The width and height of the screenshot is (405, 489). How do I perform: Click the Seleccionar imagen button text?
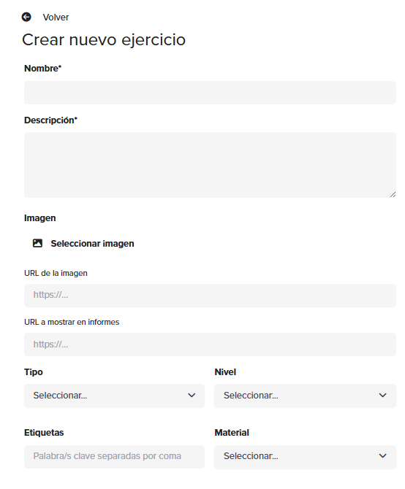92,244
